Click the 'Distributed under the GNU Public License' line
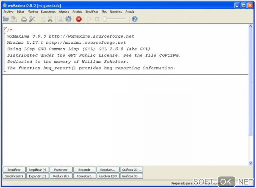This screenshot has width=256, height=188. (94, 55)
